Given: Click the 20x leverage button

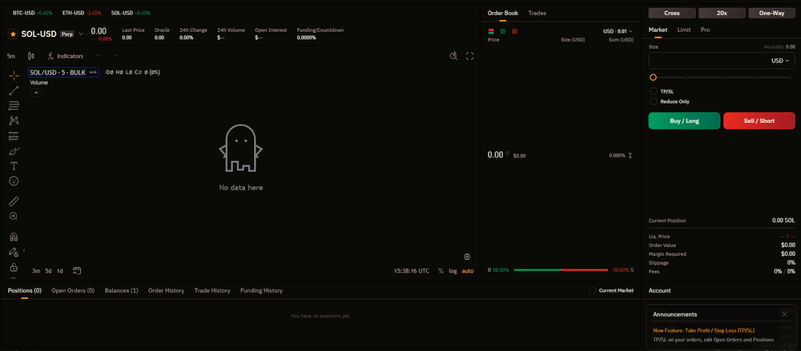Looking at the screenshot, I should click(x=722, y=14).
